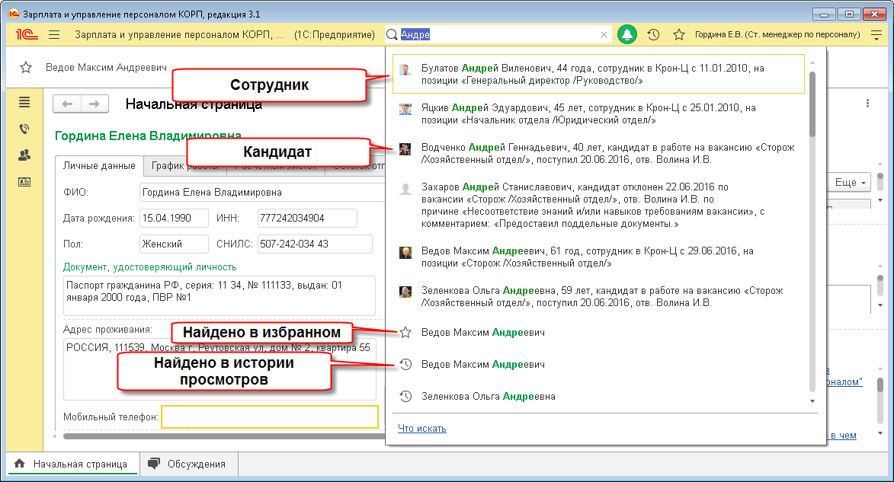This screenshot has height=482, width=894.
Task: Click the ИНН field
Action: point(307,219)
